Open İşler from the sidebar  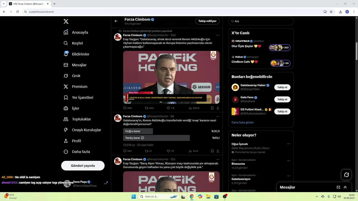pos(71,108)
